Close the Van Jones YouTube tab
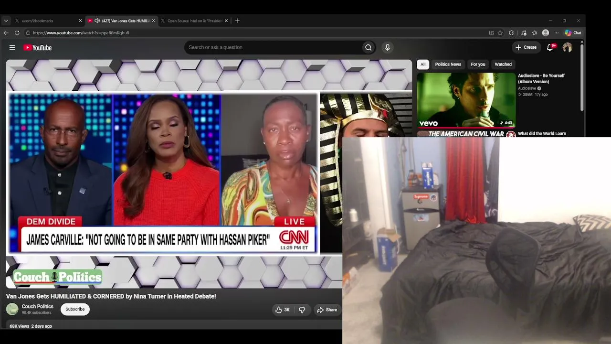Screen dimensions: 611x344 [153, 21]
